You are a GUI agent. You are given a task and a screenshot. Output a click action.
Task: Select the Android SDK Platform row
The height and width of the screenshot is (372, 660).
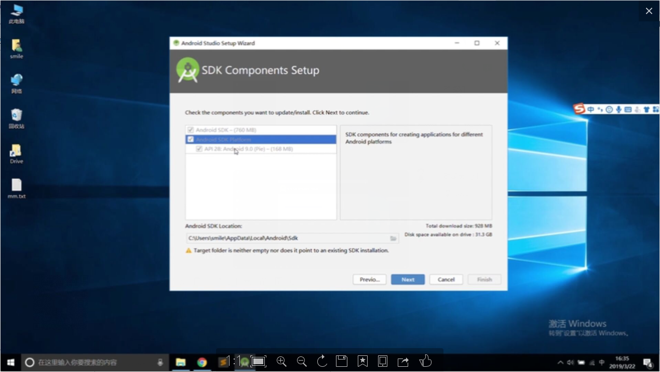tap(261, 139)
